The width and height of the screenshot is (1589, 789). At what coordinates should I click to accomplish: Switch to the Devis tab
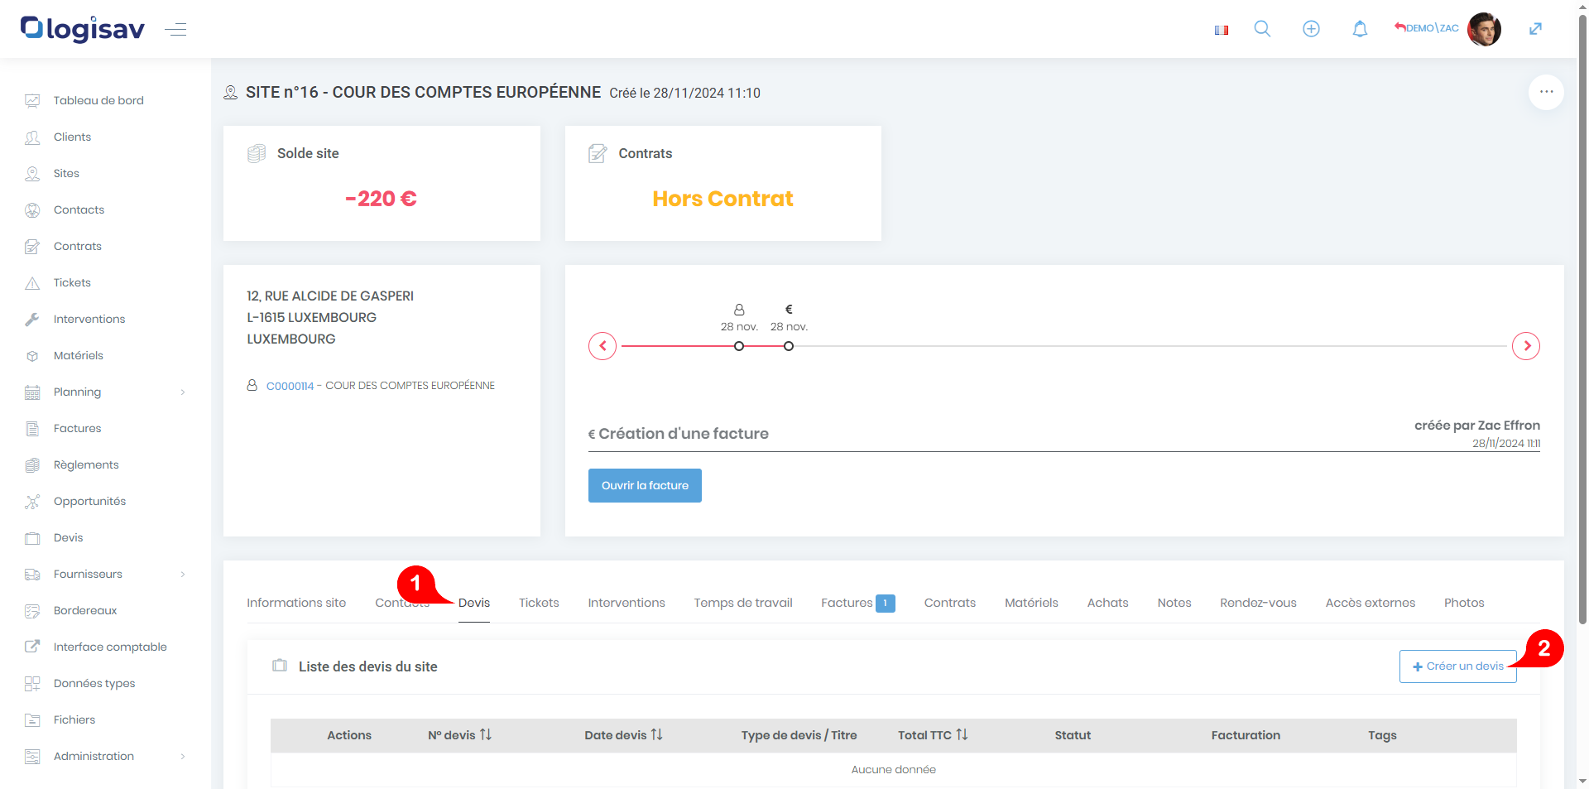[474, 603]
